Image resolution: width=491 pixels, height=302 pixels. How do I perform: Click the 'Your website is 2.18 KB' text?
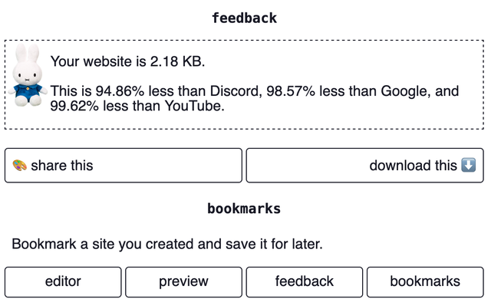pyautogui.click(x=128, y=61)
